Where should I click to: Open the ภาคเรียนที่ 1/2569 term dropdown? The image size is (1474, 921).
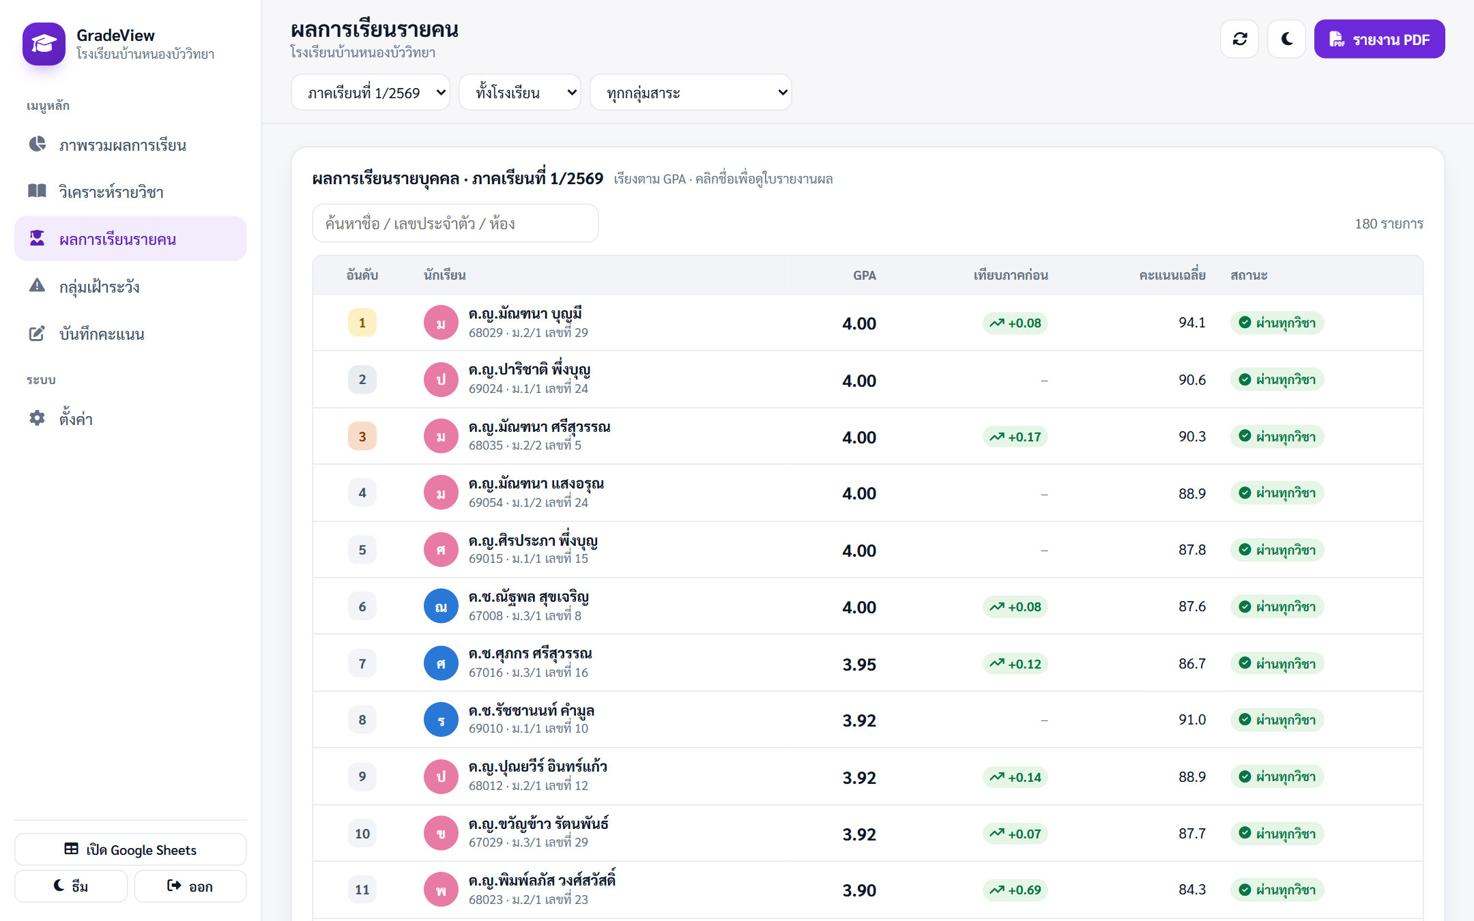pos(371,92)
